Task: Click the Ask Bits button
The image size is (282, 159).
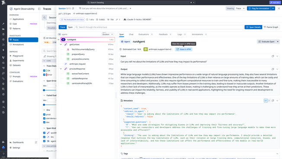Action: coord(275,3)
